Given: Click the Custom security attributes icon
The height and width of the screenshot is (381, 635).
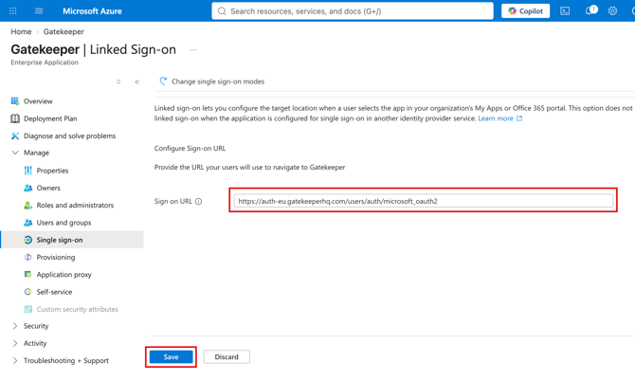Looking at the screenshot, I should [x=27, y=309].
